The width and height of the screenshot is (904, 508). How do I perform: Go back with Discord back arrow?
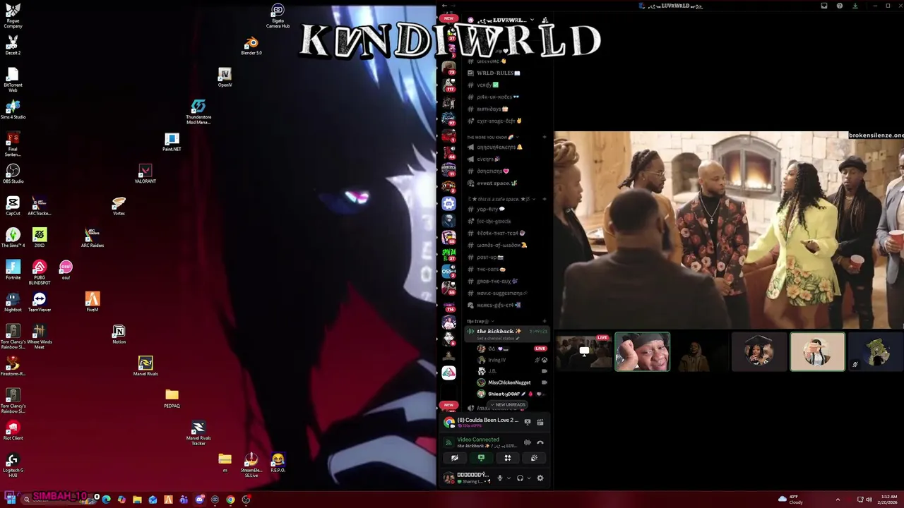[444, 6]
